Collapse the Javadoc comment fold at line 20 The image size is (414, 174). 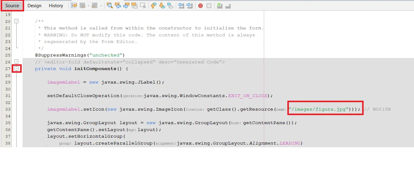point(17,21)
